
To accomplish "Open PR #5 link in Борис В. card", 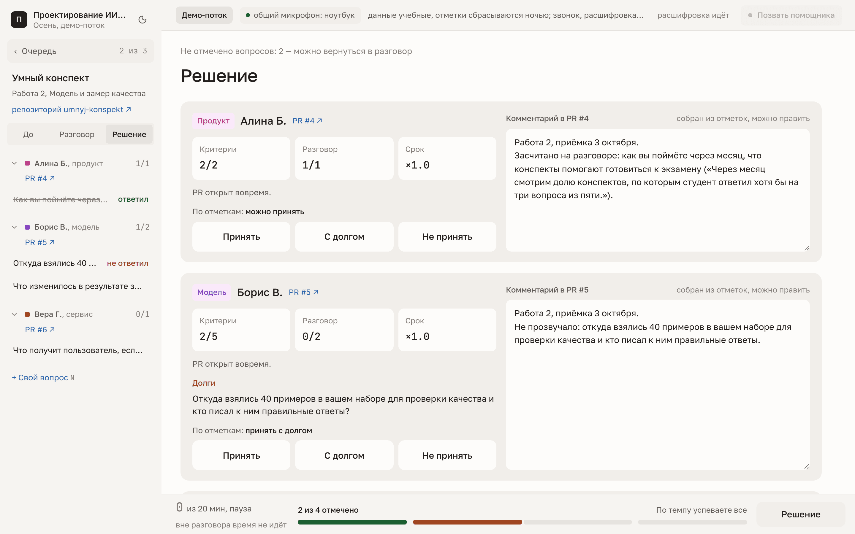I will click(304, 292).
